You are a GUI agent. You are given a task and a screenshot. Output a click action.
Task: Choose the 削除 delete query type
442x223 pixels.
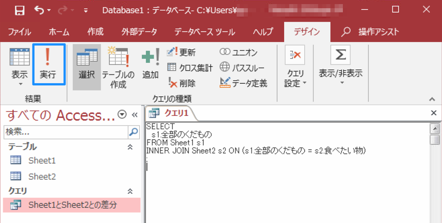[181, 83]
